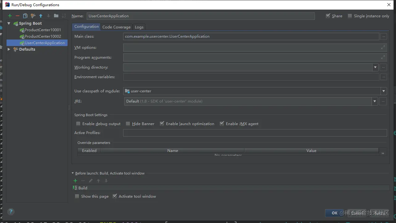Select ProductCenter10001 configuration

tap(43, 30)
